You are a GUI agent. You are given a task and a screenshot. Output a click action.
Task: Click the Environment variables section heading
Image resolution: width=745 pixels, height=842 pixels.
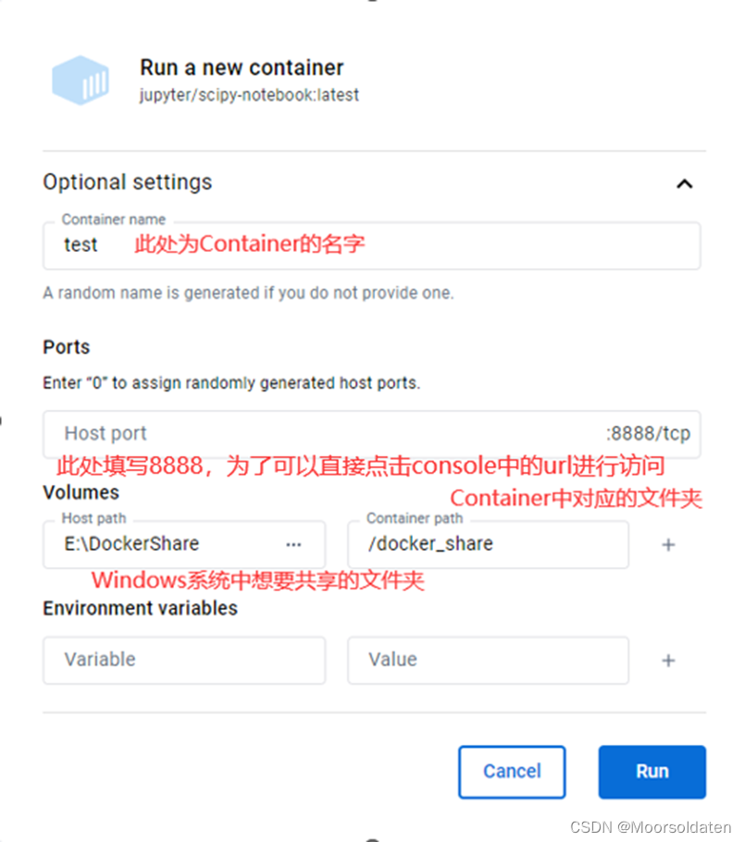140,608
